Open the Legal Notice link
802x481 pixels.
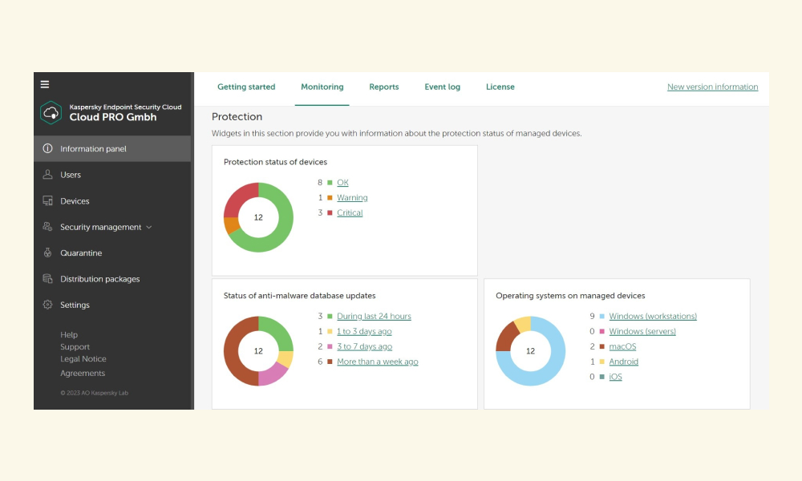(x=83, y=359)
